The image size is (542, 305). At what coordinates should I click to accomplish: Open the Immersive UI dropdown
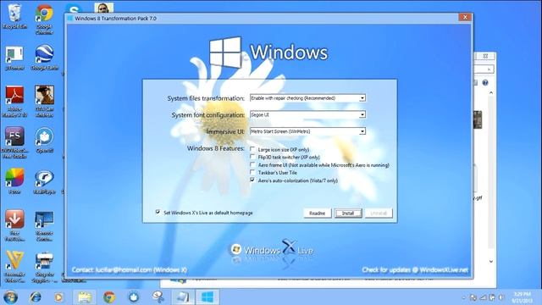(307, 131)
